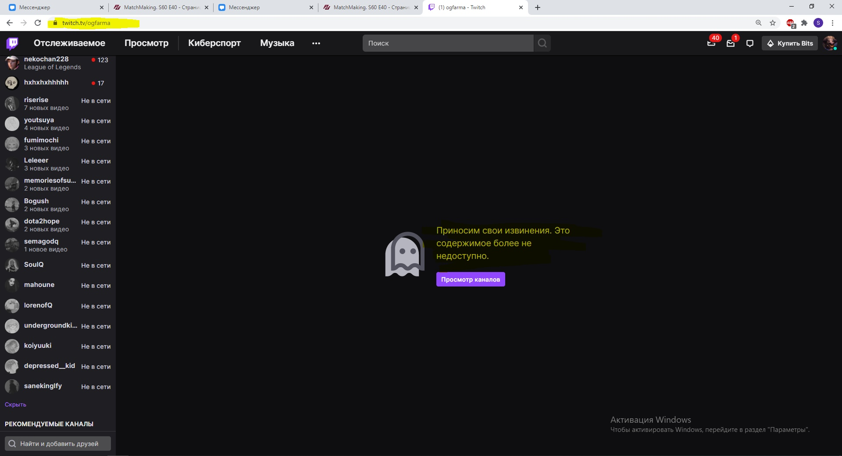Open the ad blocker extension badge
The width and height of the screenshot is (842, 456).
[x=790, y=23]
